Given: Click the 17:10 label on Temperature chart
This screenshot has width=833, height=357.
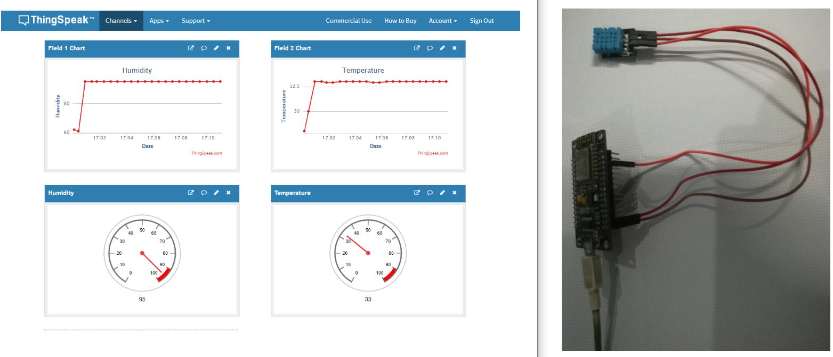Looking at the screenshot, I should 434,138.
